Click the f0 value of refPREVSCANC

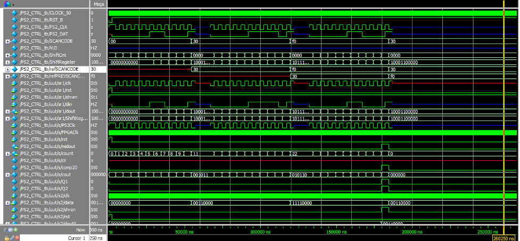[x=93, y=76]
